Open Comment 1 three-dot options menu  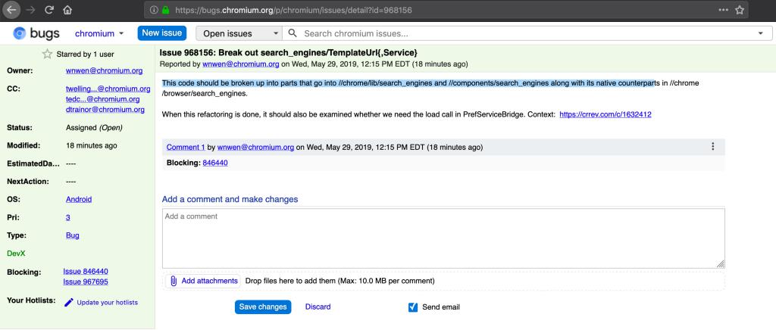click(x=712, y=147)
